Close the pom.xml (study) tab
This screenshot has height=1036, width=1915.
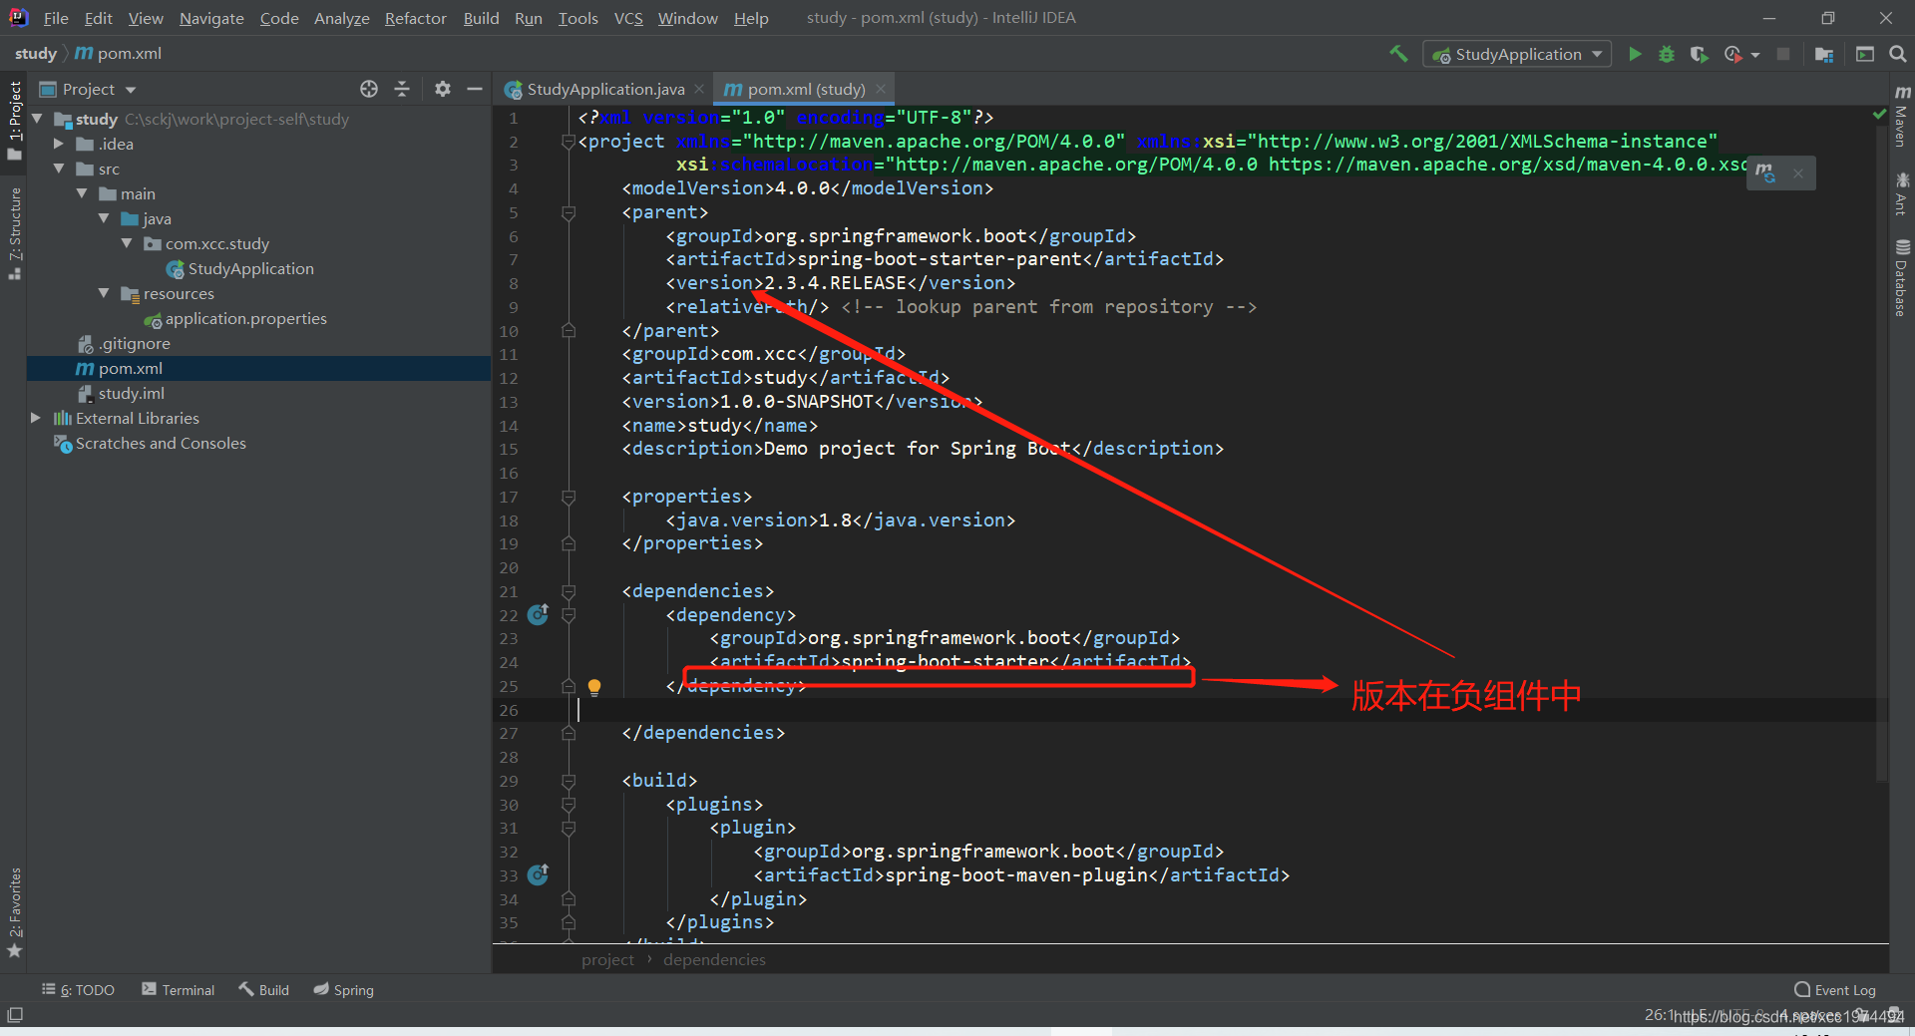881,89
